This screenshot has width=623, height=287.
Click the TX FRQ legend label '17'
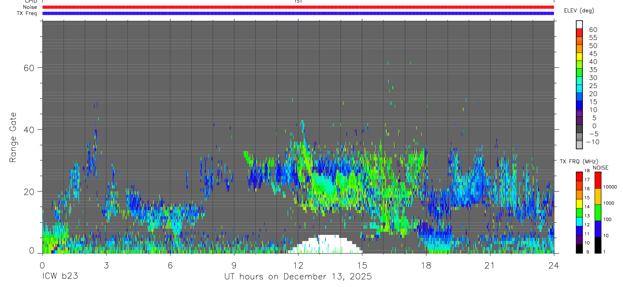588,180
